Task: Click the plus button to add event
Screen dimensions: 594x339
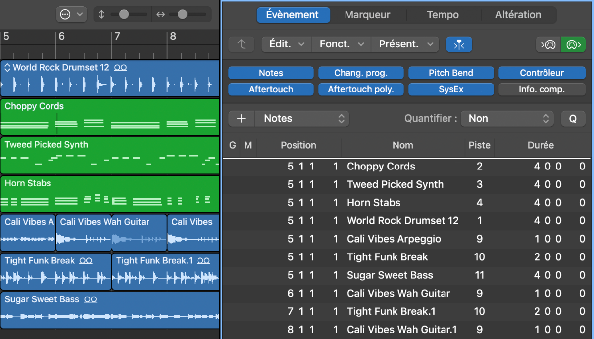Action: [x=242, y=119]
